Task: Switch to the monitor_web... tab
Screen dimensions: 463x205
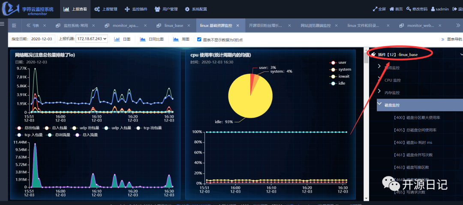Action: [420, 26]
